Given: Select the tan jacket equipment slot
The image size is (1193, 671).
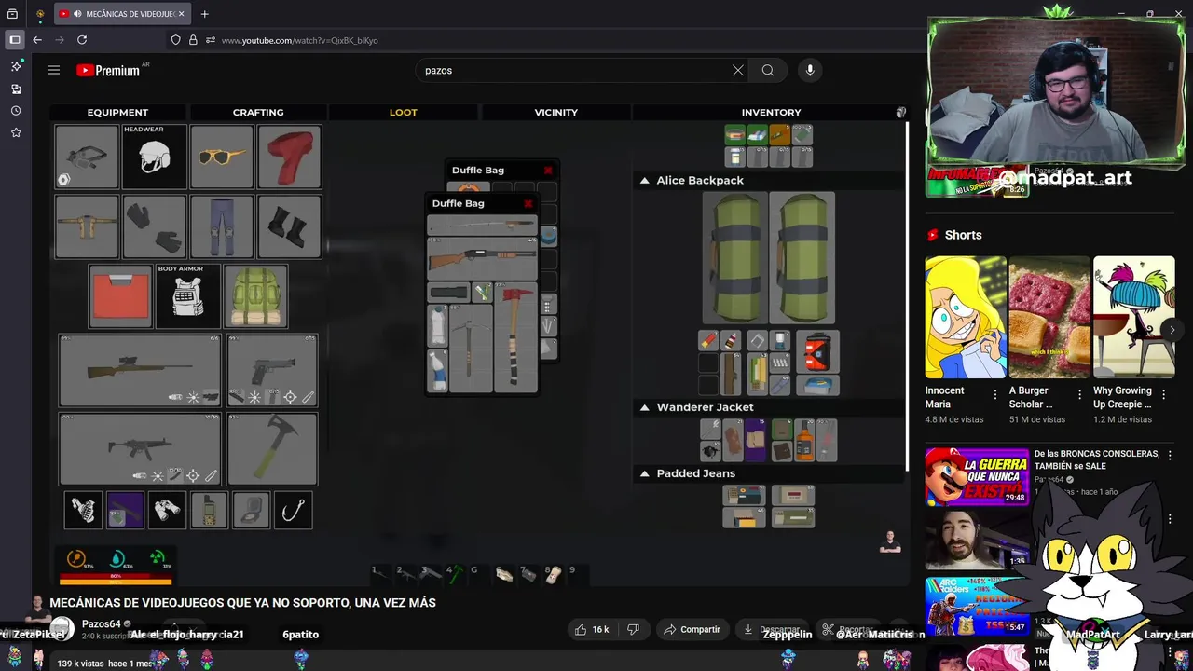Looking at the screenshot, I should pyautogui.click(x=87, y=226).
